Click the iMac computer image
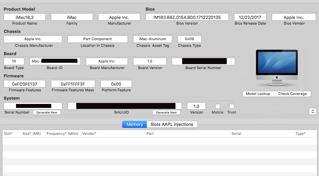The height and width of the screenshot is (176, 319). click(x=277, y=68)
